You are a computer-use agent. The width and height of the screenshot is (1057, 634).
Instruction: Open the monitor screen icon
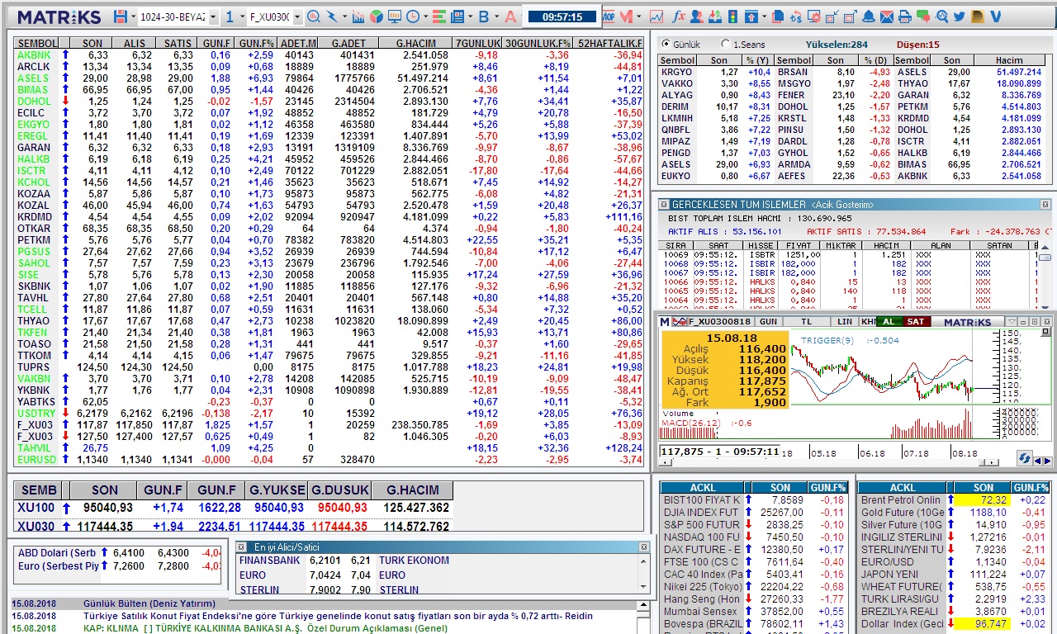tap(395, 17)
